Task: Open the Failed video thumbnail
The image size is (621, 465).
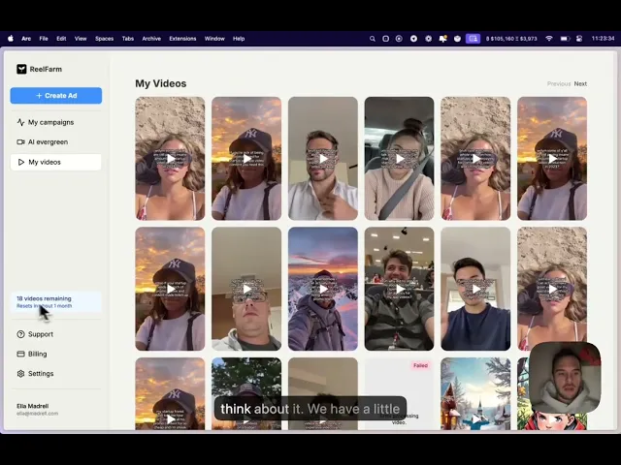Action: coord(399,394)
